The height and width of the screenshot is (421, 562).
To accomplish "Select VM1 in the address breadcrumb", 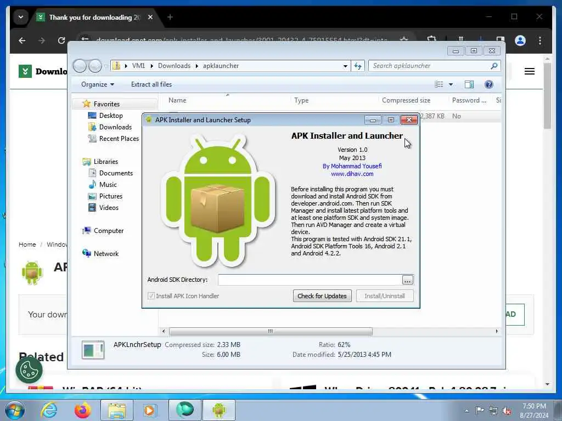I will [x=138, y=66].
